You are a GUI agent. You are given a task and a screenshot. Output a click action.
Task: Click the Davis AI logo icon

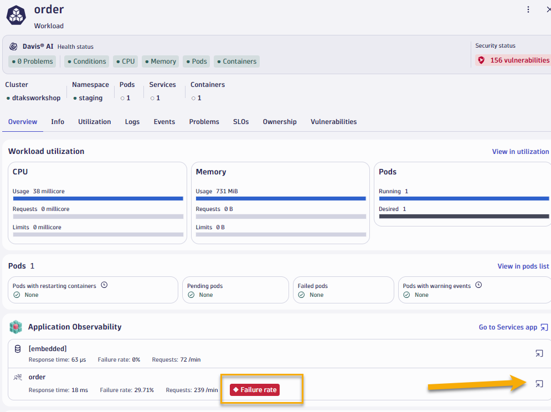[x=13, y=47]
